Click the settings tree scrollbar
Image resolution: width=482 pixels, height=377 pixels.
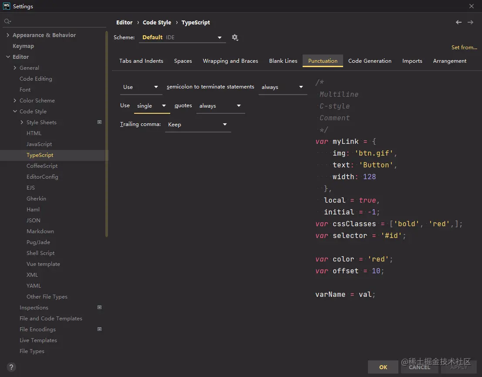pyautogui.click(x=107, y=134)
